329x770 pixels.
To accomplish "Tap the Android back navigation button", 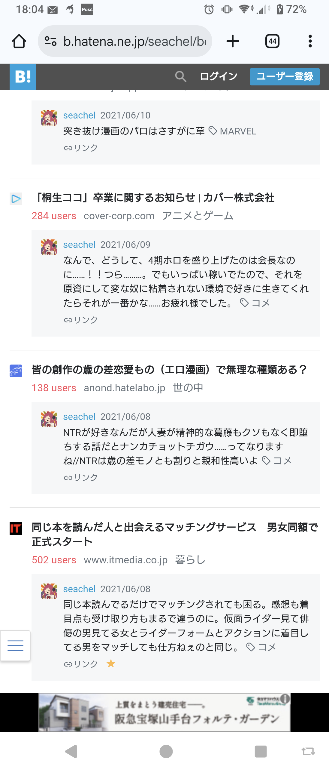I will point(71,752).
